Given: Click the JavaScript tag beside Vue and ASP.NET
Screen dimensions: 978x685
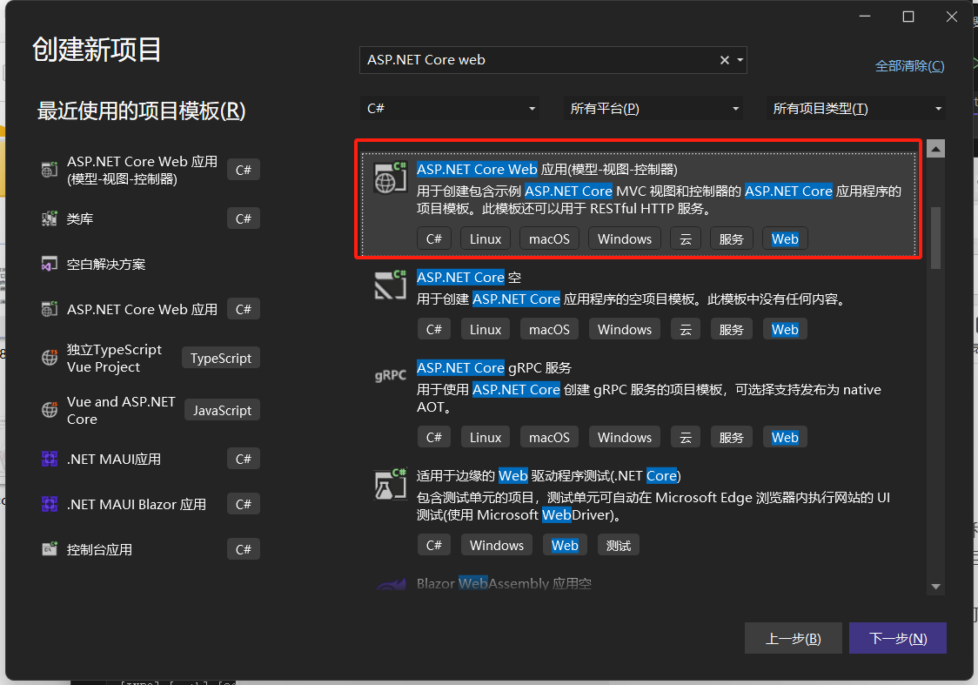Looking at the screenshot, I should tap(222, 410).
